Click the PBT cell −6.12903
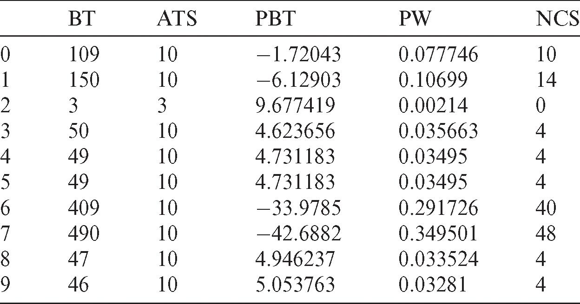 click(298, 81)
